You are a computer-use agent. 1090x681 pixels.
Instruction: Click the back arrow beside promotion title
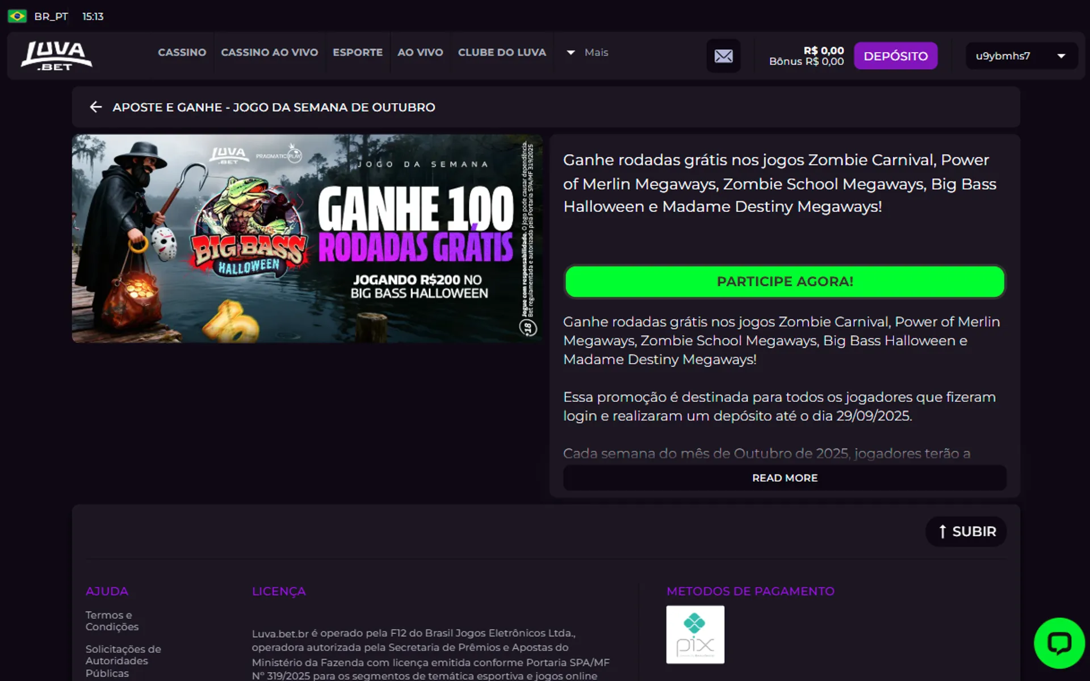(95, 107)
